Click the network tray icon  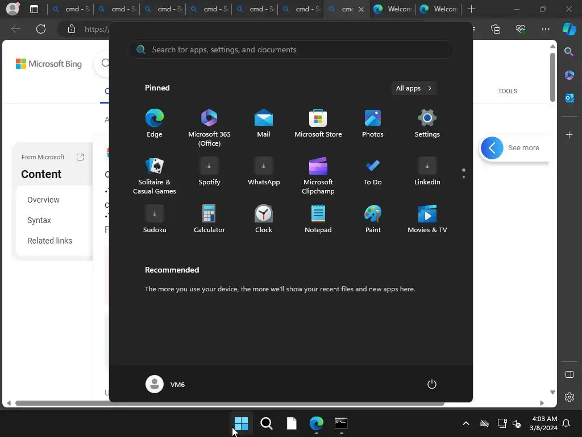coord(502,423)
